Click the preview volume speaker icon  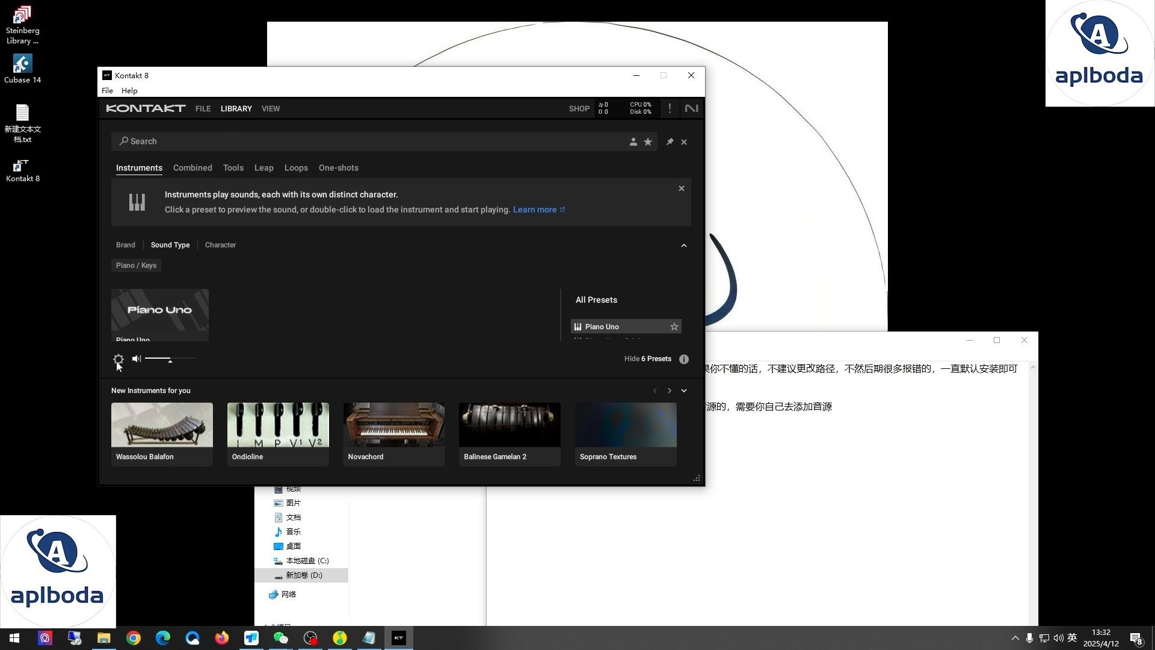tap(137, 359)
